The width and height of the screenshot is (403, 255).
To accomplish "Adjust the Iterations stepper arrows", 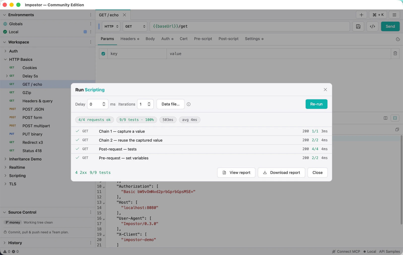I will click(149, 104).
